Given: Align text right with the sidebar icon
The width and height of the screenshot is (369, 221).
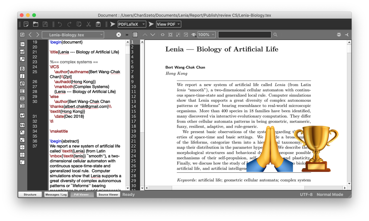Looking at the screenshot, I should 22,106.
